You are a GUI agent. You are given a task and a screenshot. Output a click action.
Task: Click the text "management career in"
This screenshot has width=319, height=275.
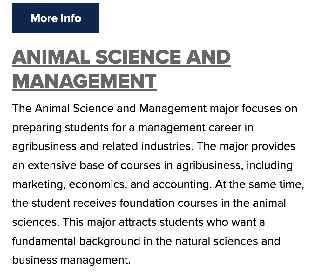(x=195, y=128)
